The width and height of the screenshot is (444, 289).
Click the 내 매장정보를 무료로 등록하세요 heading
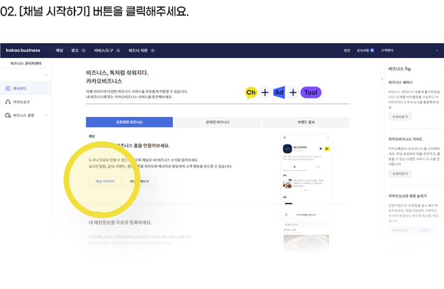click(x=120, y=222)
